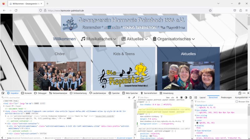Click the Chöre group photo
Viewport: 250px width, 140px height.
point(60,76)
